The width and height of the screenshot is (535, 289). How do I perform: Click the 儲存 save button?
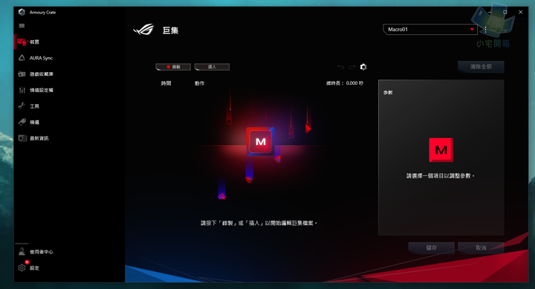[431, 247]
